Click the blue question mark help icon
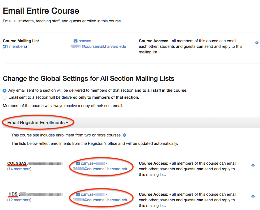 pos(125,135)
